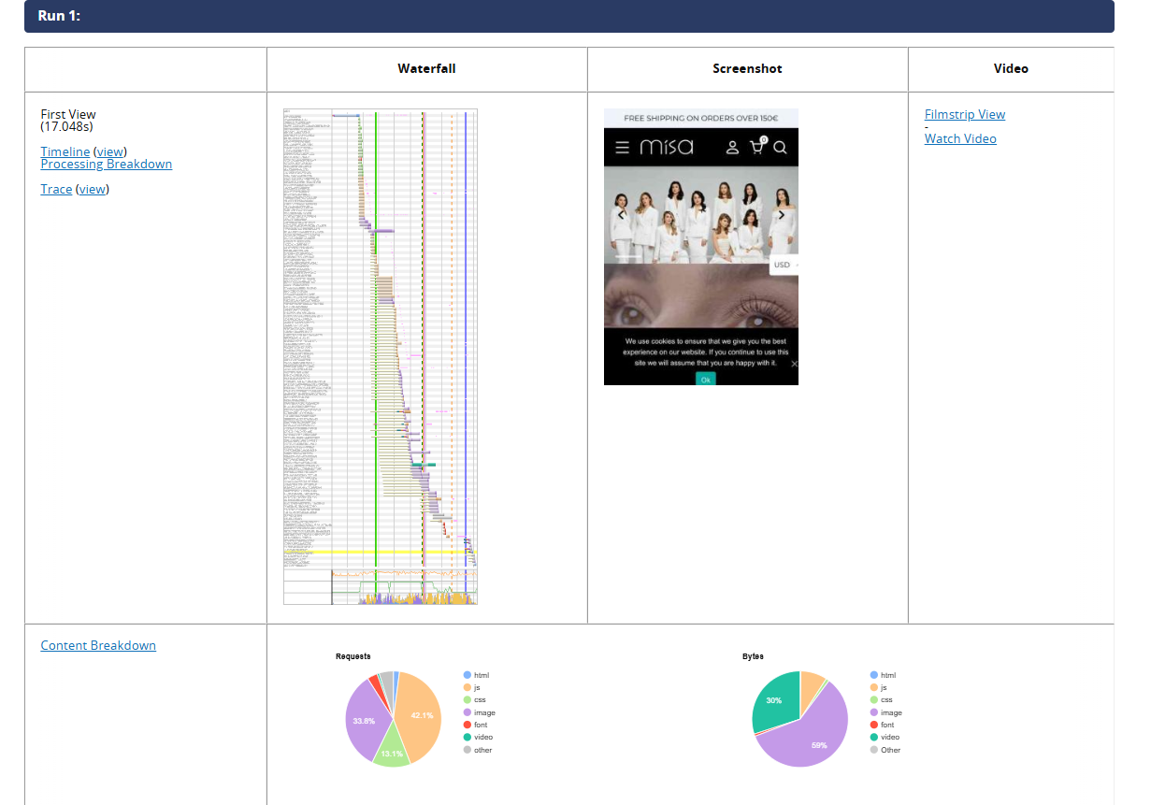Click the shopping cart icon in screenshot
The width and height of the screenshot is (1151, 805).
(x=757, y=146)
